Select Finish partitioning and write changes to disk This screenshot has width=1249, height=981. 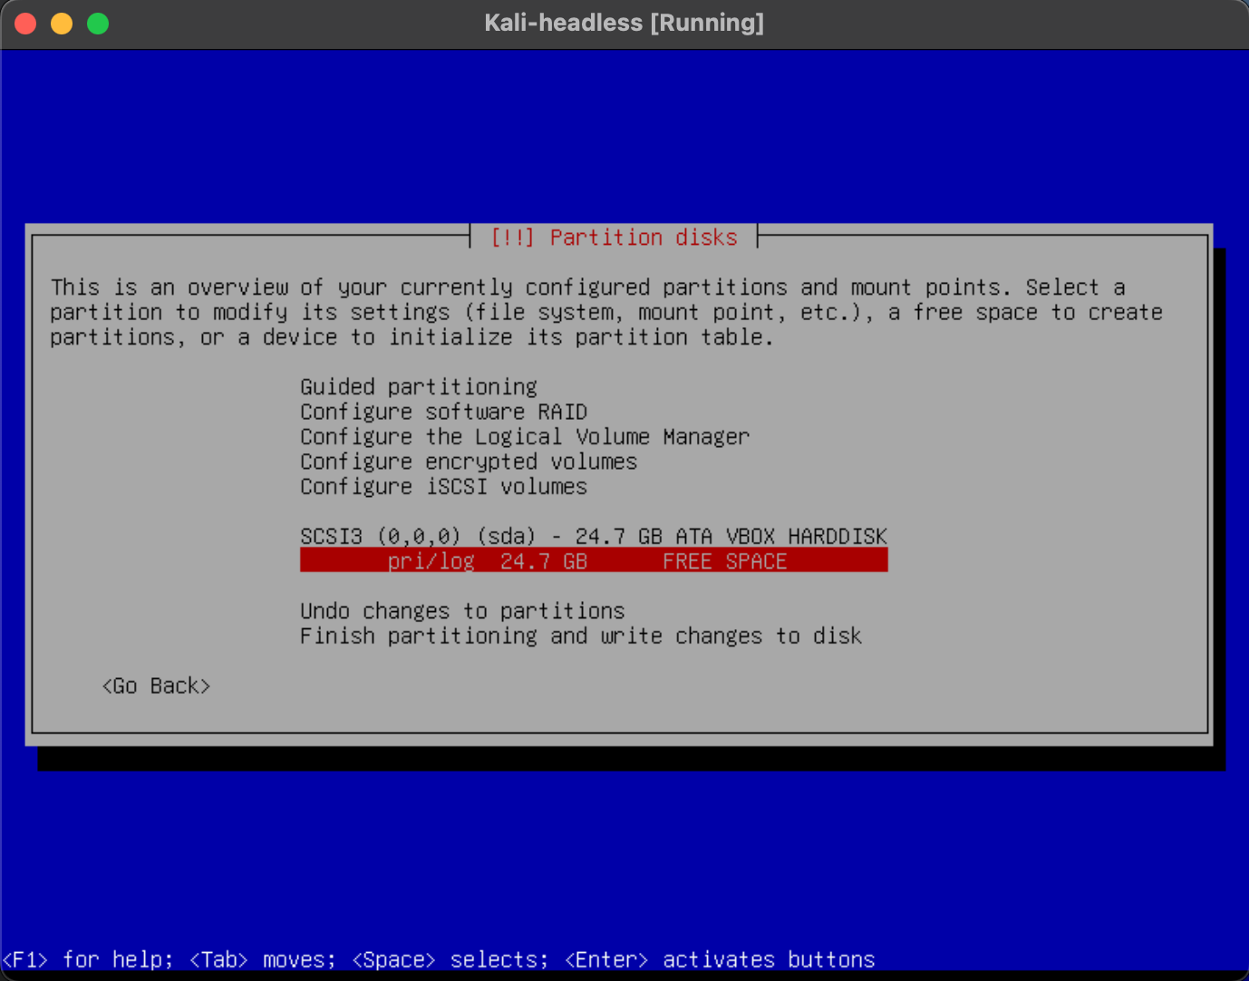[581, 636]
